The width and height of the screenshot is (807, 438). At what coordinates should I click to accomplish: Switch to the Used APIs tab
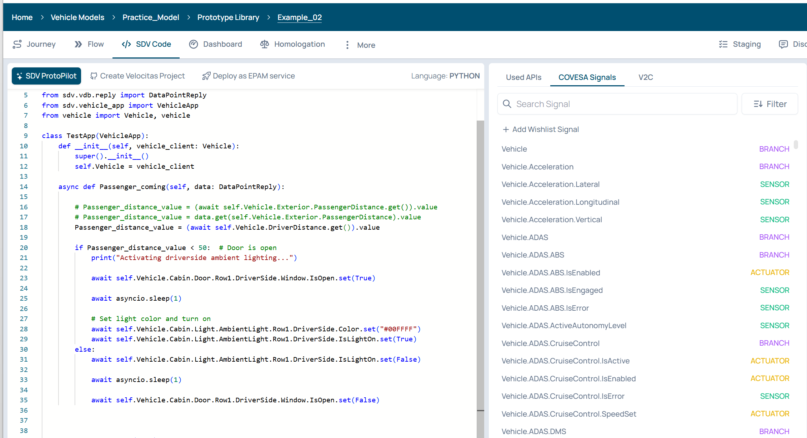point(523,77)
